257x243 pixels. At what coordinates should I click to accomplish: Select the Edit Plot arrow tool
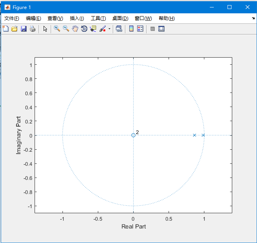[45, 29]
